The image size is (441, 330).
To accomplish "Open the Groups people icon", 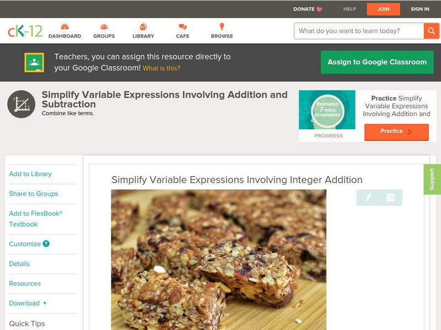I will click(104, 26).
